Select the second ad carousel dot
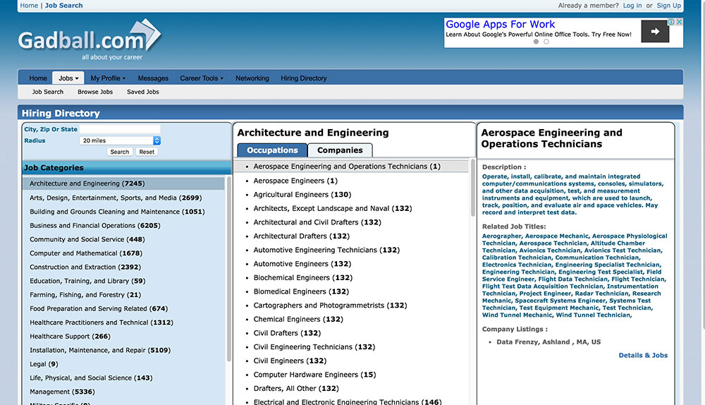Screen dimensions: 705x405 coord(546,42)
